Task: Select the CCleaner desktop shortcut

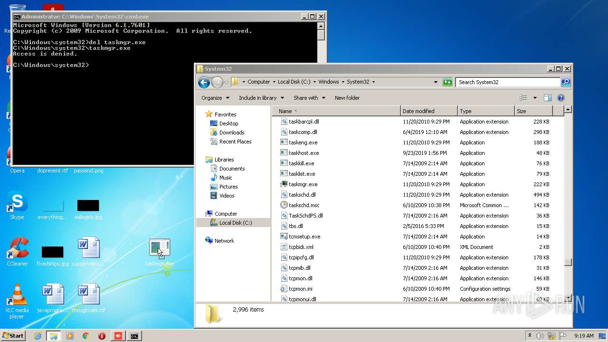Action: point(17,252)
